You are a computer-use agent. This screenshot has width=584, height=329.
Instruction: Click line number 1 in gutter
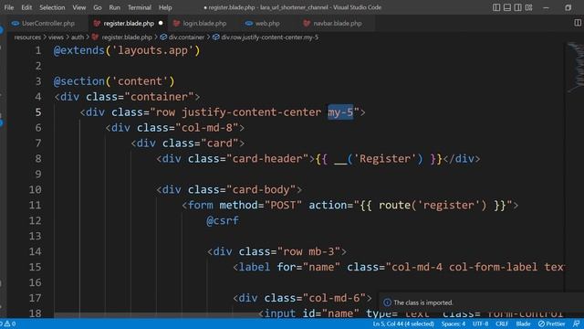[38, 50]
